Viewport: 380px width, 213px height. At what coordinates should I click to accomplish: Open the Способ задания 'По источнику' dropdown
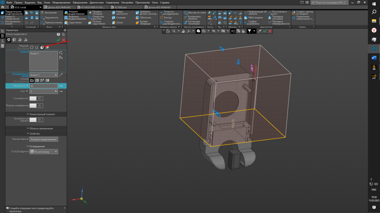click(x=44, y=152)
